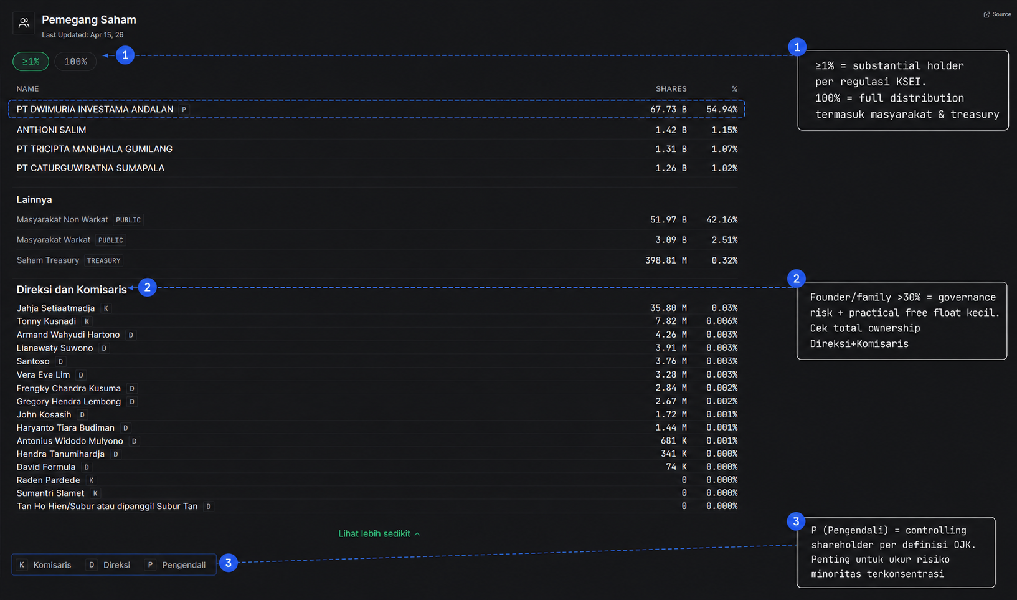Click the 42.16% public percentage
1017x600 pixels.
click(x=722, y=219)
